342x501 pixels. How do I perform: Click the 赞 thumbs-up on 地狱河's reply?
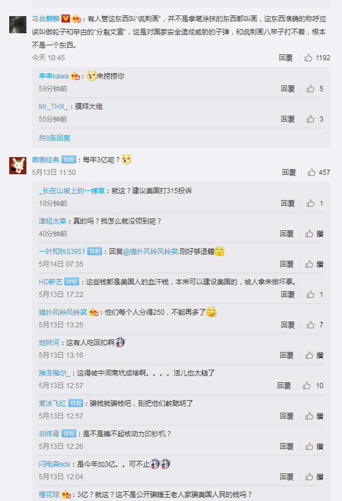pos(314,355)
